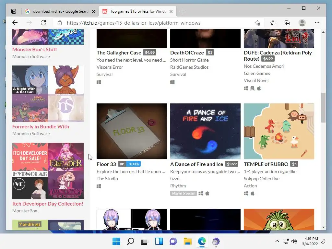Click the Linux icon under DUFE: Cadenza
The width and height of the screenshot is (332, 249).
252,88
